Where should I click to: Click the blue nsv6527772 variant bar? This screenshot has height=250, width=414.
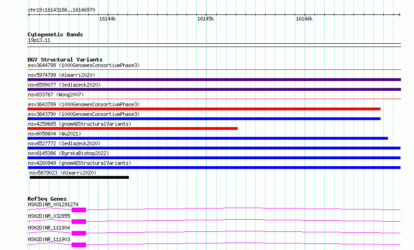tap(214, 148)
